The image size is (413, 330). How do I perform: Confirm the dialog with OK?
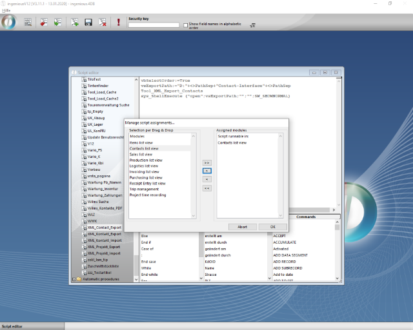(272, 227)
